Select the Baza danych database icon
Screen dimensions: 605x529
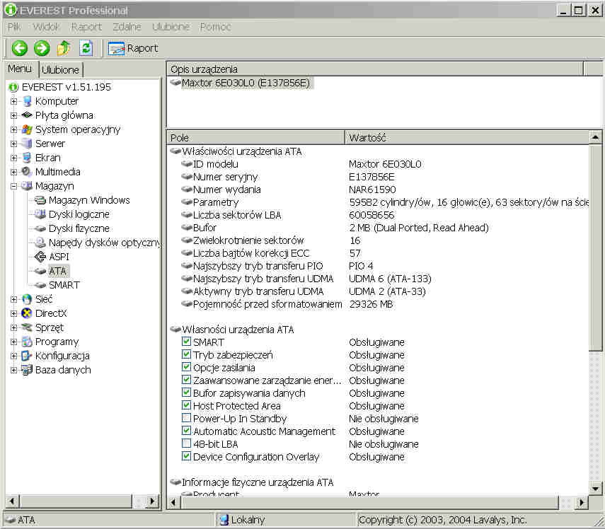(27, 370)
